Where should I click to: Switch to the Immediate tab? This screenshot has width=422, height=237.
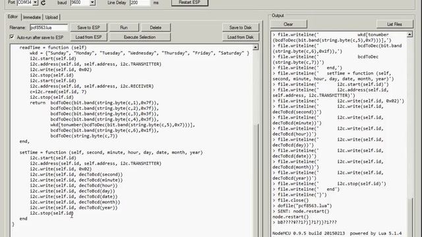32,17
